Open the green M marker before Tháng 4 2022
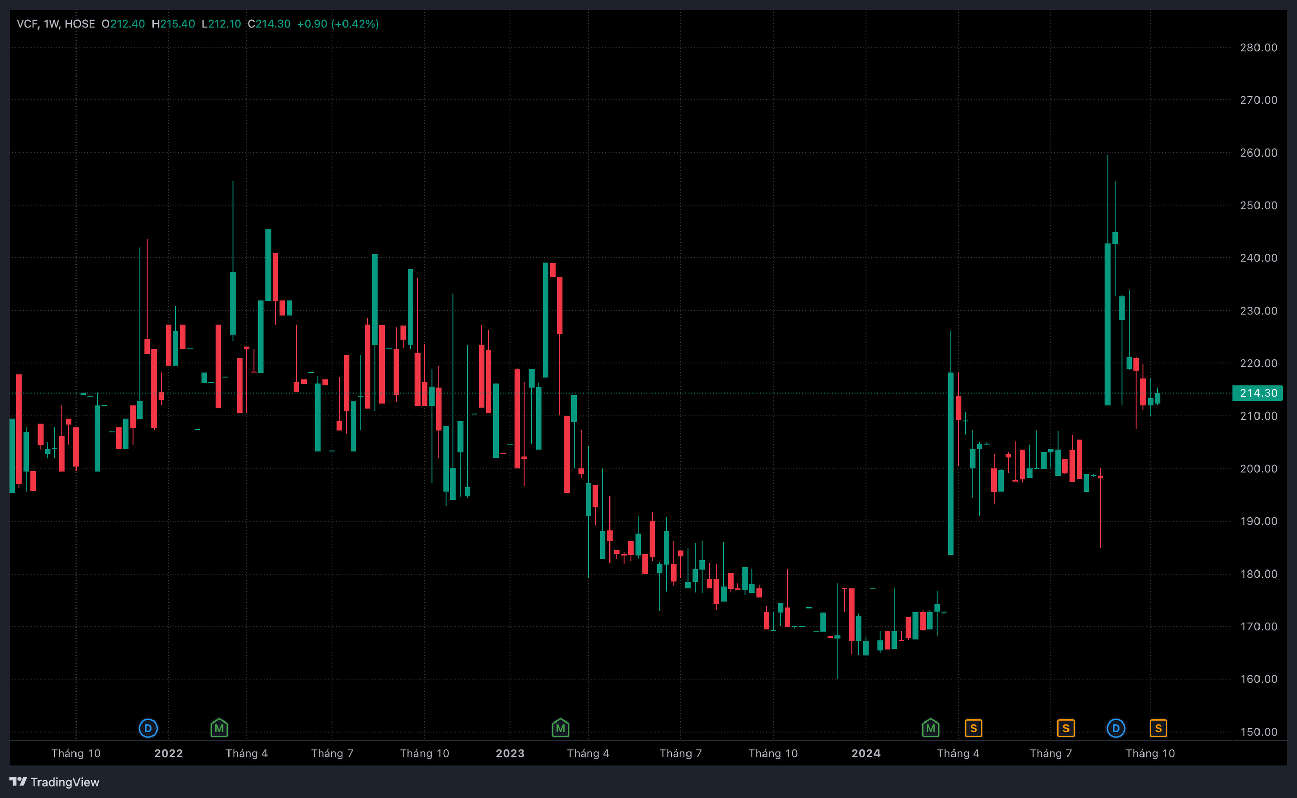This screenshot has width=1297, height=798. pos(219,729)
